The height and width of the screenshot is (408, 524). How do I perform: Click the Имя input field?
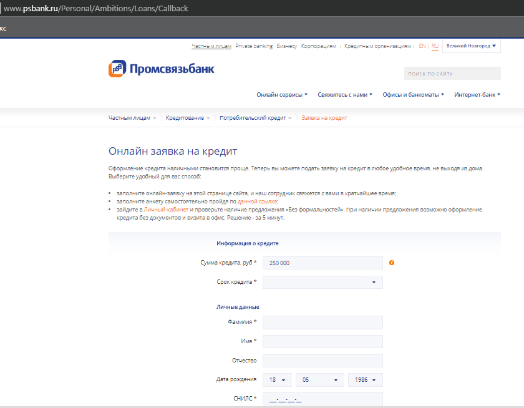pyautogui.click(x=323, y=341)
